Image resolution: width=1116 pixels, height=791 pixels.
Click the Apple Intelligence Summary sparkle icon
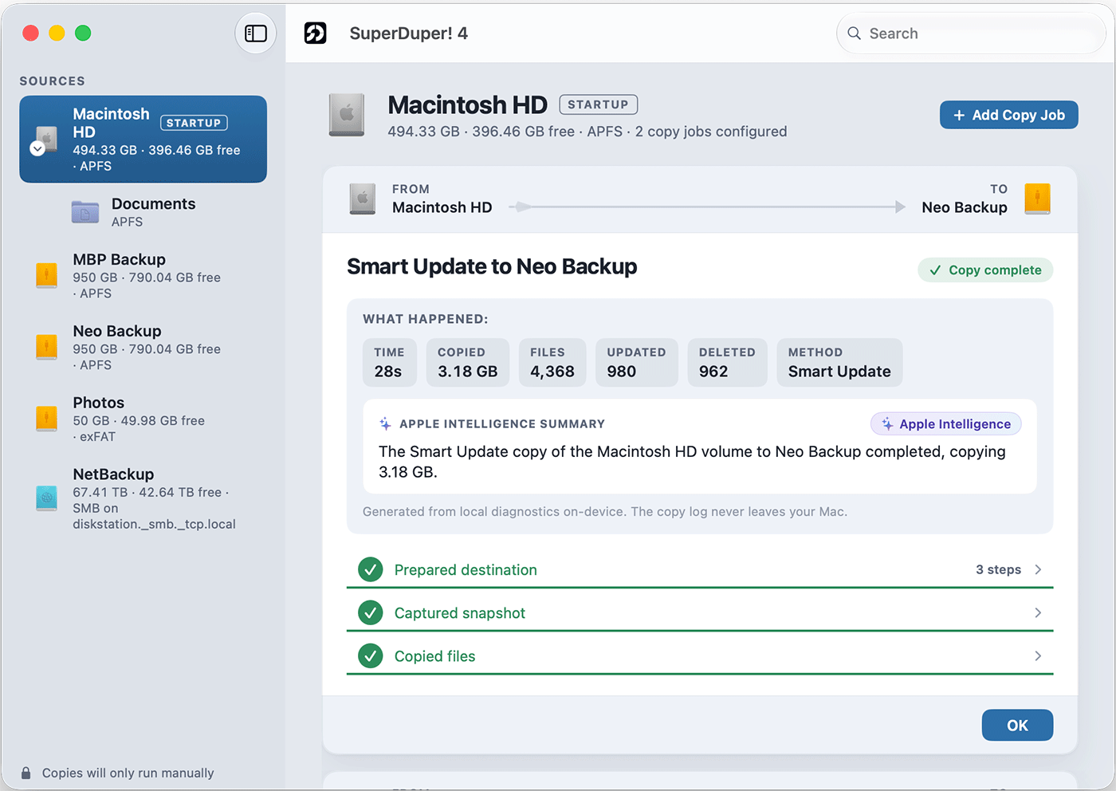[x=386, y=423]
